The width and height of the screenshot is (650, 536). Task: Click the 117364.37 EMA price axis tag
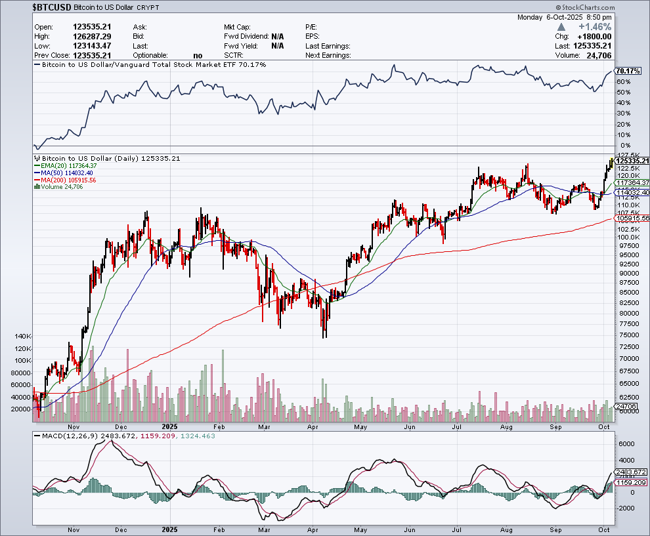(632, 183)
